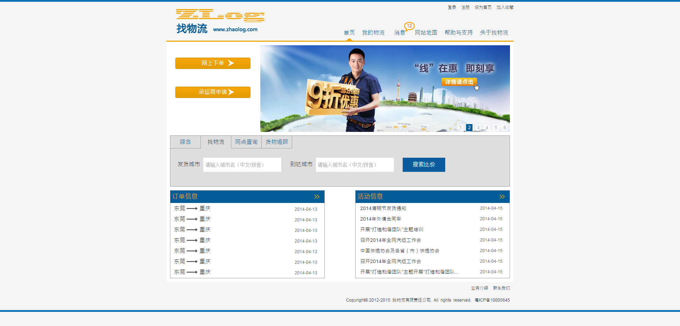
Task: Go to banner slide 3
Action: point(478,128)
